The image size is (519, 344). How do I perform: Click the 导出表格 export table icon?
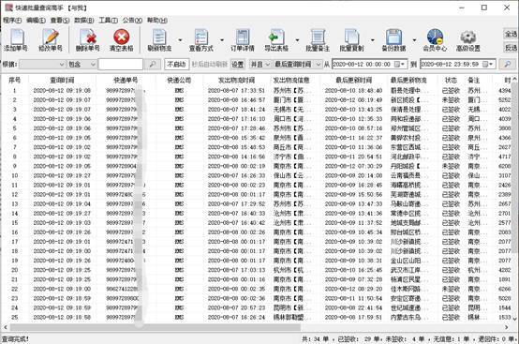pyautogui.click(x=276, y=40)
